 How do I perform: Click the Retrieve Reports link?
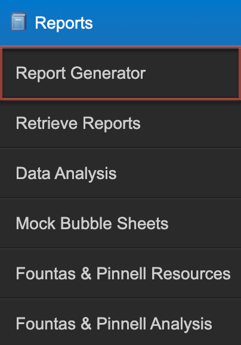tap(78, 124)
